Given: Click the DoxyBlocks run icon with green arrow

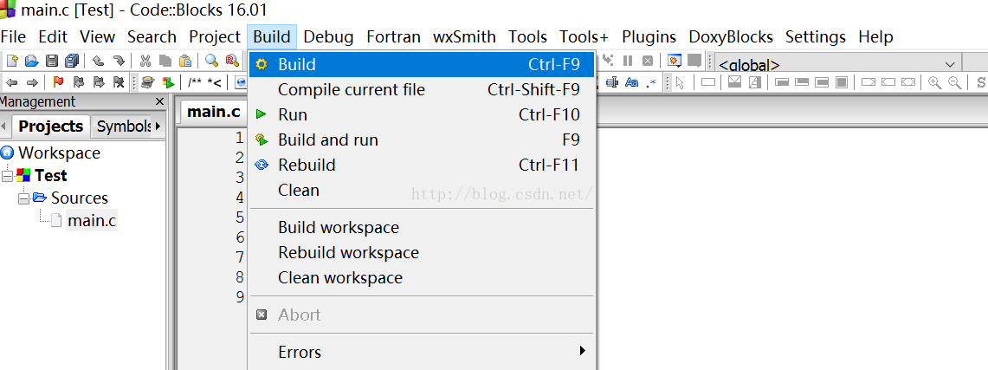Looking at the screenshot, I should pos(168,82).
